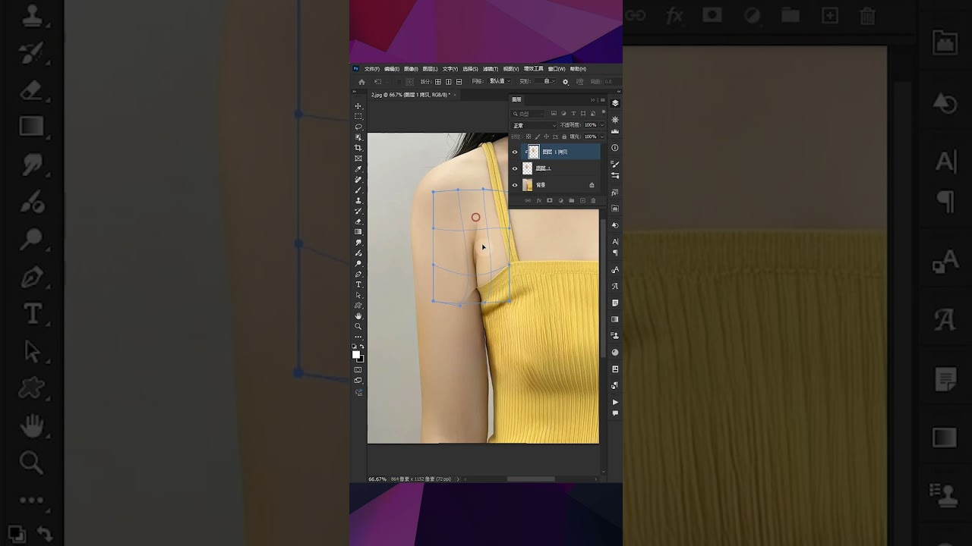This screenshot has width=972, height=546.
Task: Select the Hand tool
Action: tap(358, 316)
